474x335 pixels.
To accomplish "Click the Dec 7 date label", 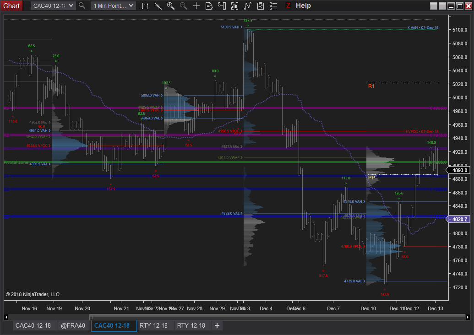I will click(x=333, y=308).
